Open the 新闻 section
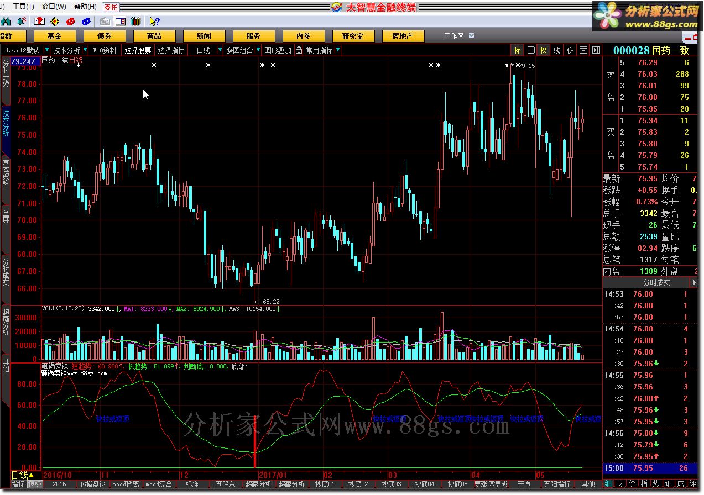 [x=204, y=36]
